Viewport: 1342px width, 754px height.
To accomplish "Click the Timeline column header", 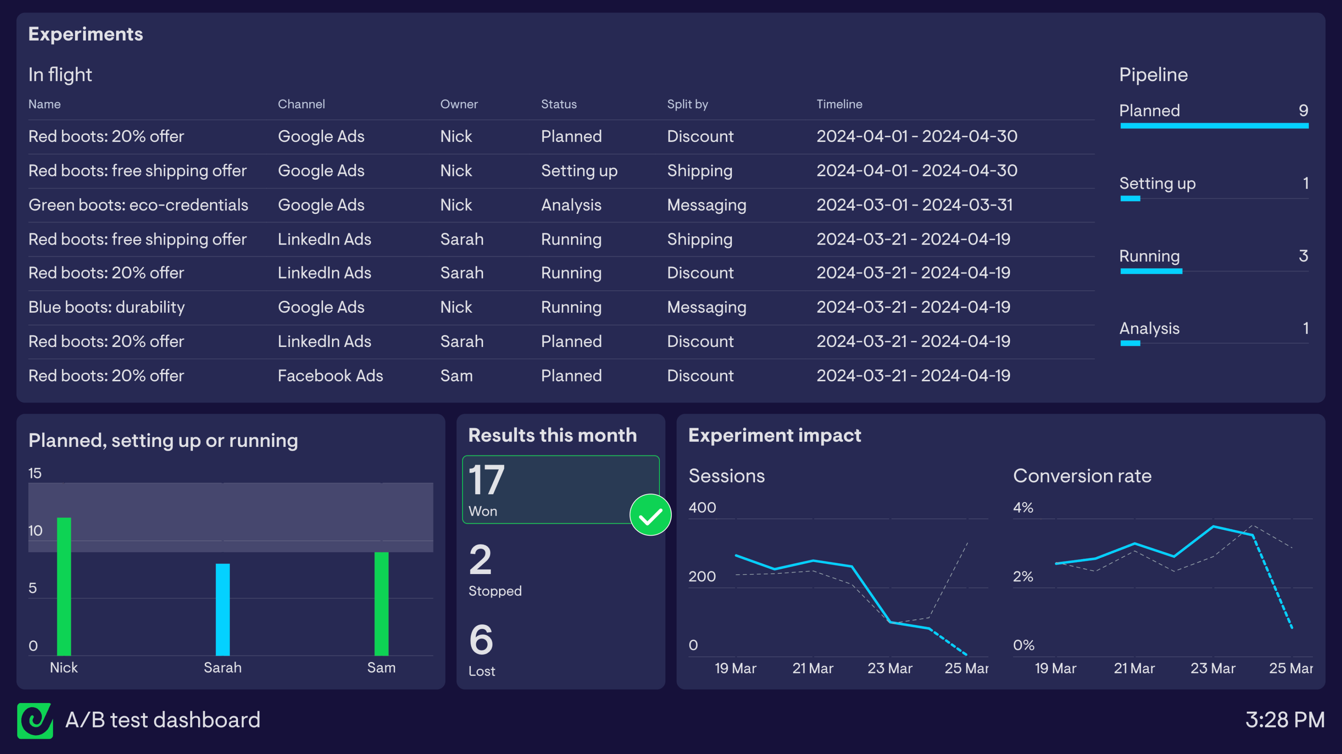I will 839,104.
